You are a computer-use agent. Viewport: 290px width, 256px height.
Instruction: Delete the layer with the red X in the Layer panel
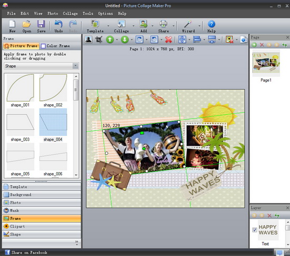269,215
